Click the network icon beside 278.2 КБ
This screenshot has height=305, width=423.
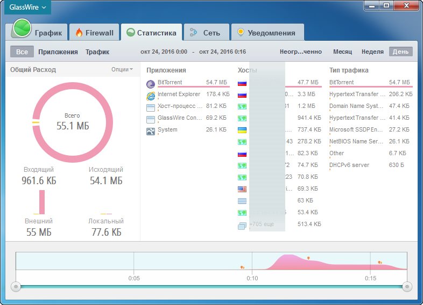click(x=242, y=142)
